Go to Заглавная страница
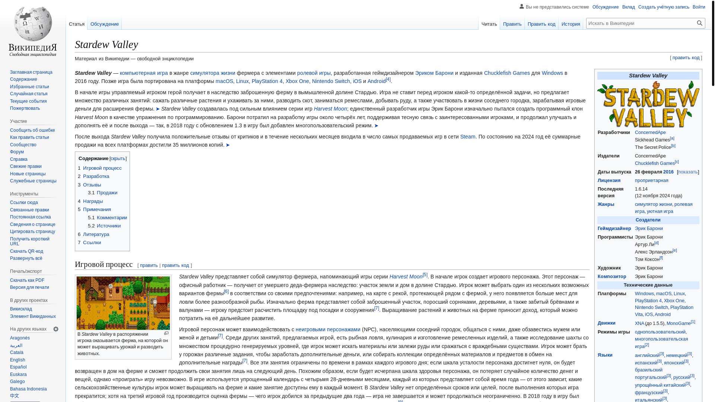This screenshot has height=402, width=715. point(31,72)
